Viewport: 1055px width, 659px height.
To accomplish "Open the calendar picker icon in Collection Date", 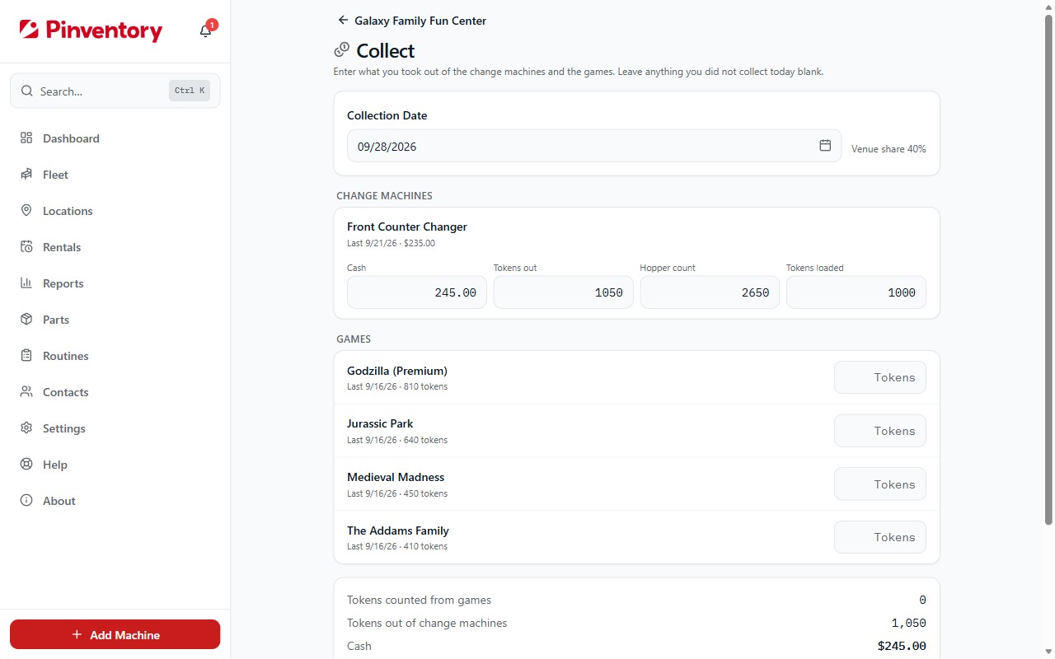I will (825, 146).
